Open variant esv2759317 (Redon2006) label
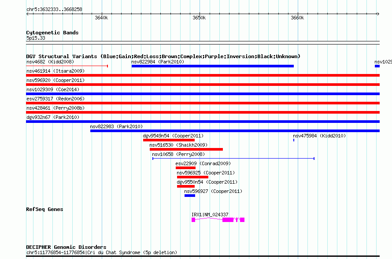 (x=55, y=99)
